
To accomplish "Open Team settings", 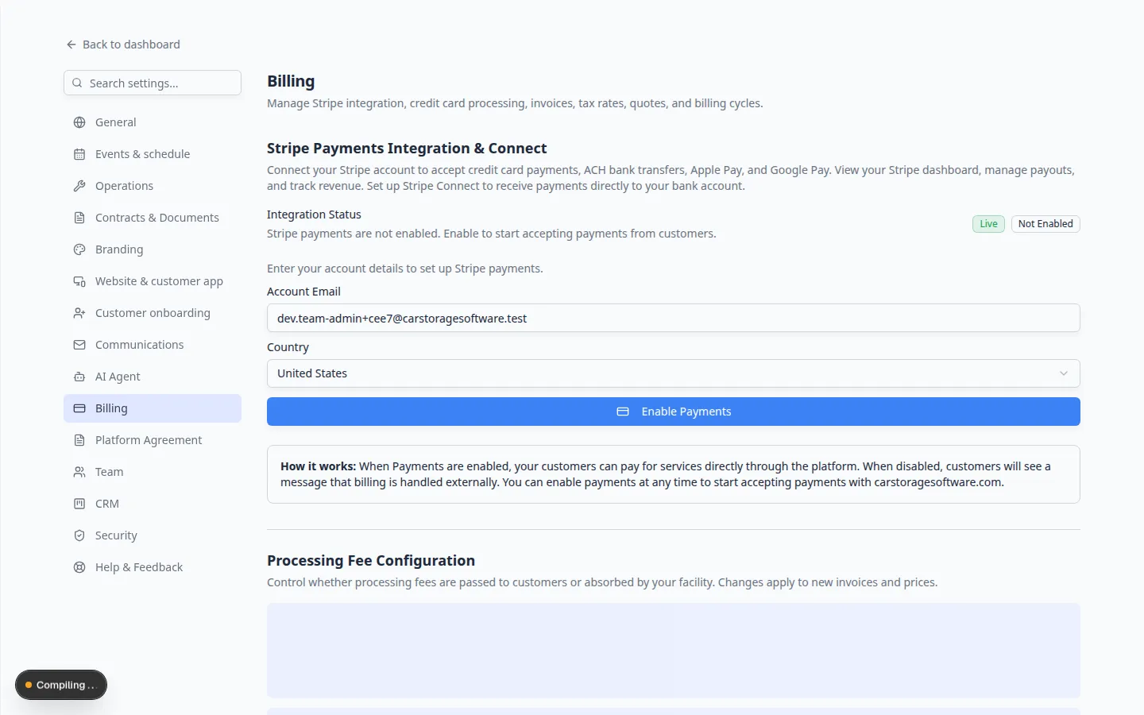I will 153,472.
